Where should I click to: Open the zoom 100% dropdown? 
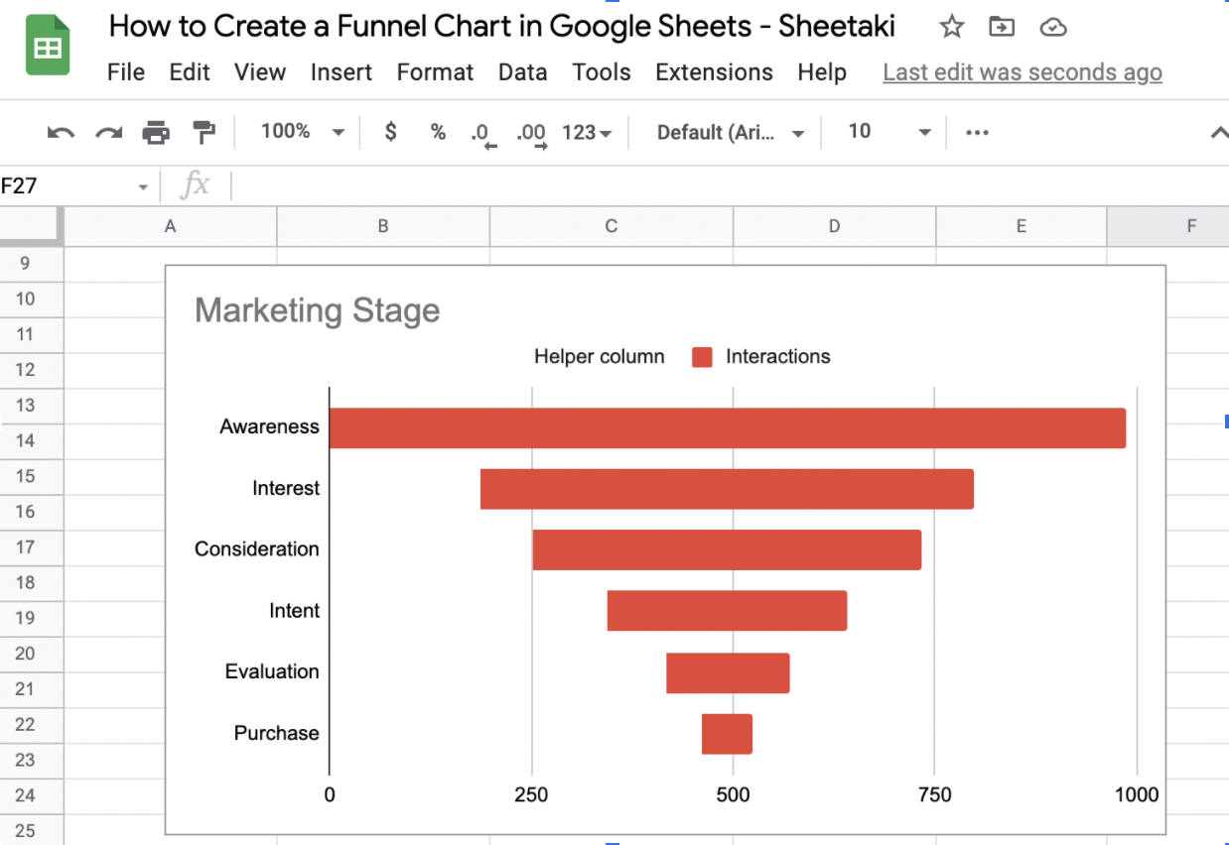303,132
